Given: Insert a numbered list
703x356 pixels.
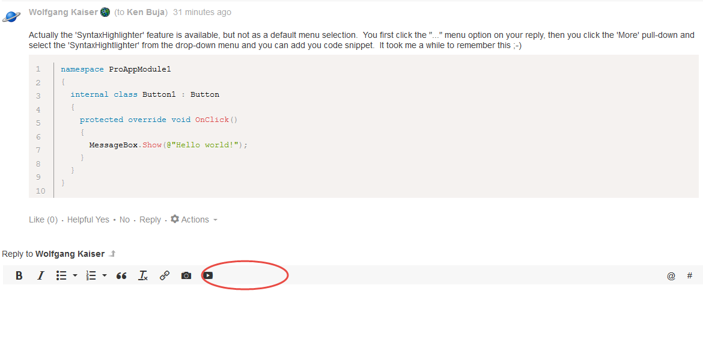Looking at the screenshot, I should coord(91,275).
